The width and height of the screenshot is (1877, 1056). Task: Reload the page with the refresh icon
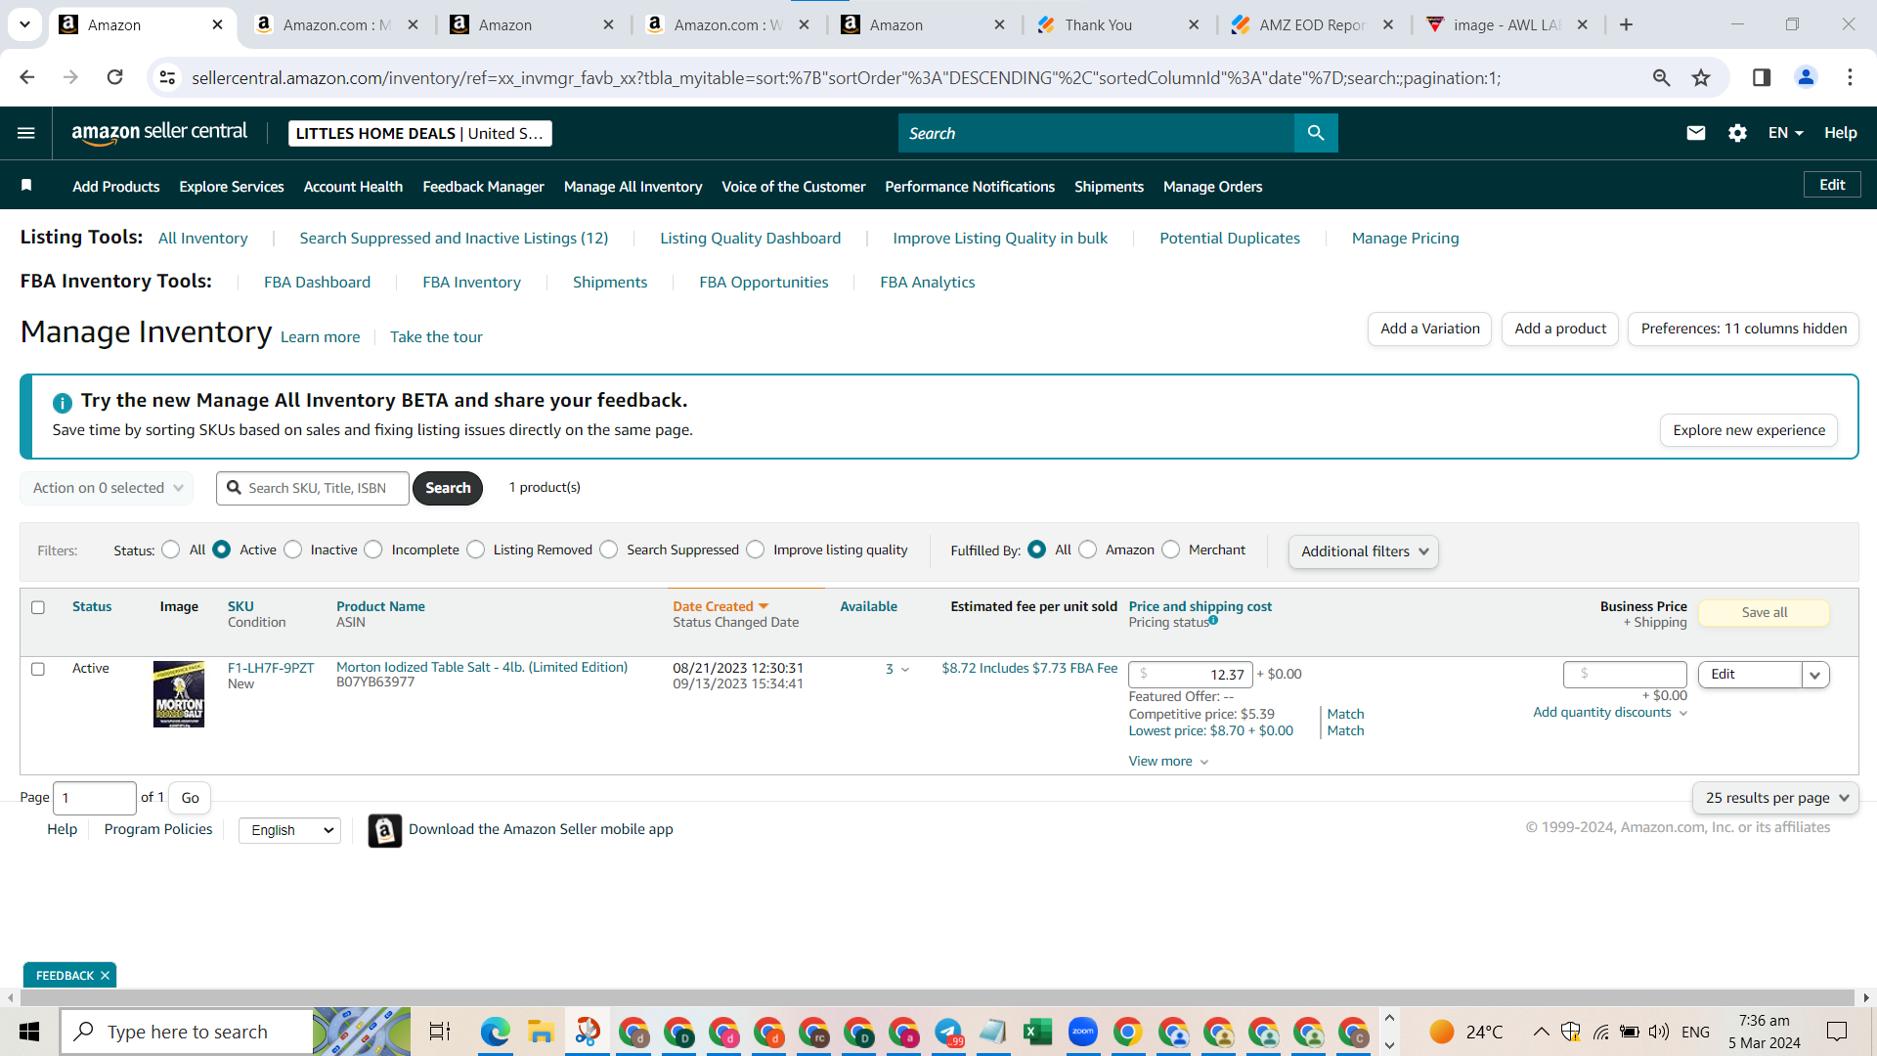[114, 77]
